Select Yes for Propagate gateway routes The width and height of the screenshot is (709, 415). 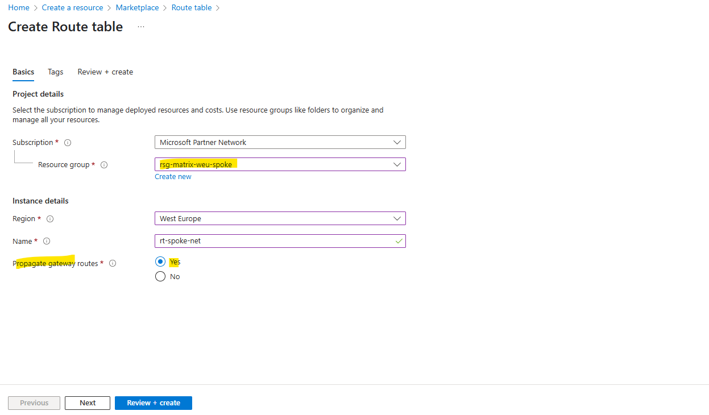click(160, 262)
